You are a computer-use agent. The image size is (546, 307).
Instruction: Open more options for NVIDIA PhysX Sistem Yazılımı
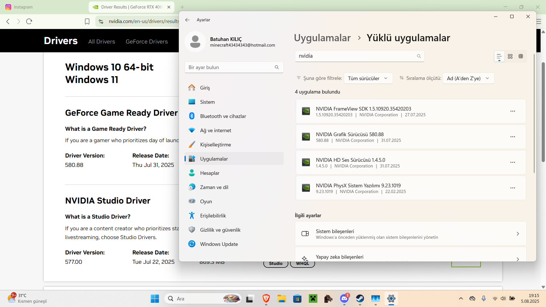512,188
